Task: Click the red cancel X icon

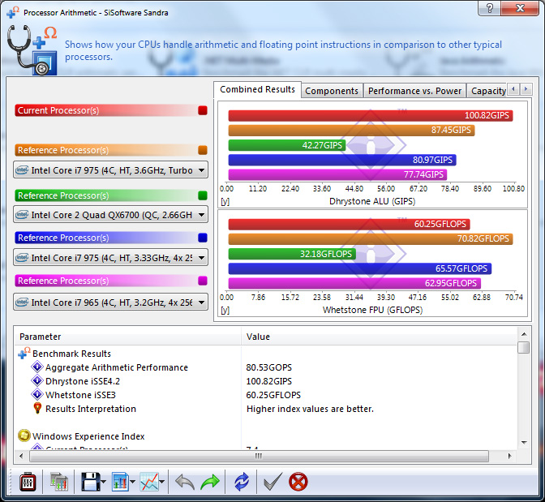Action: pyautogui.click(x=298, y=482)
